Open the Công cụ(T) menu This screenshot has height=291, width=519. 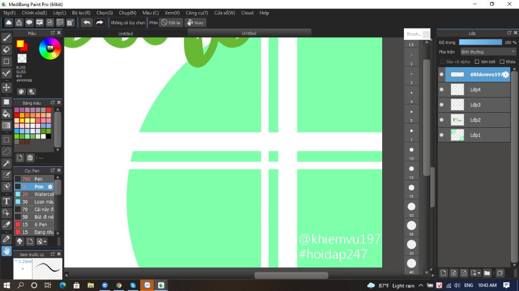[197, 13]
